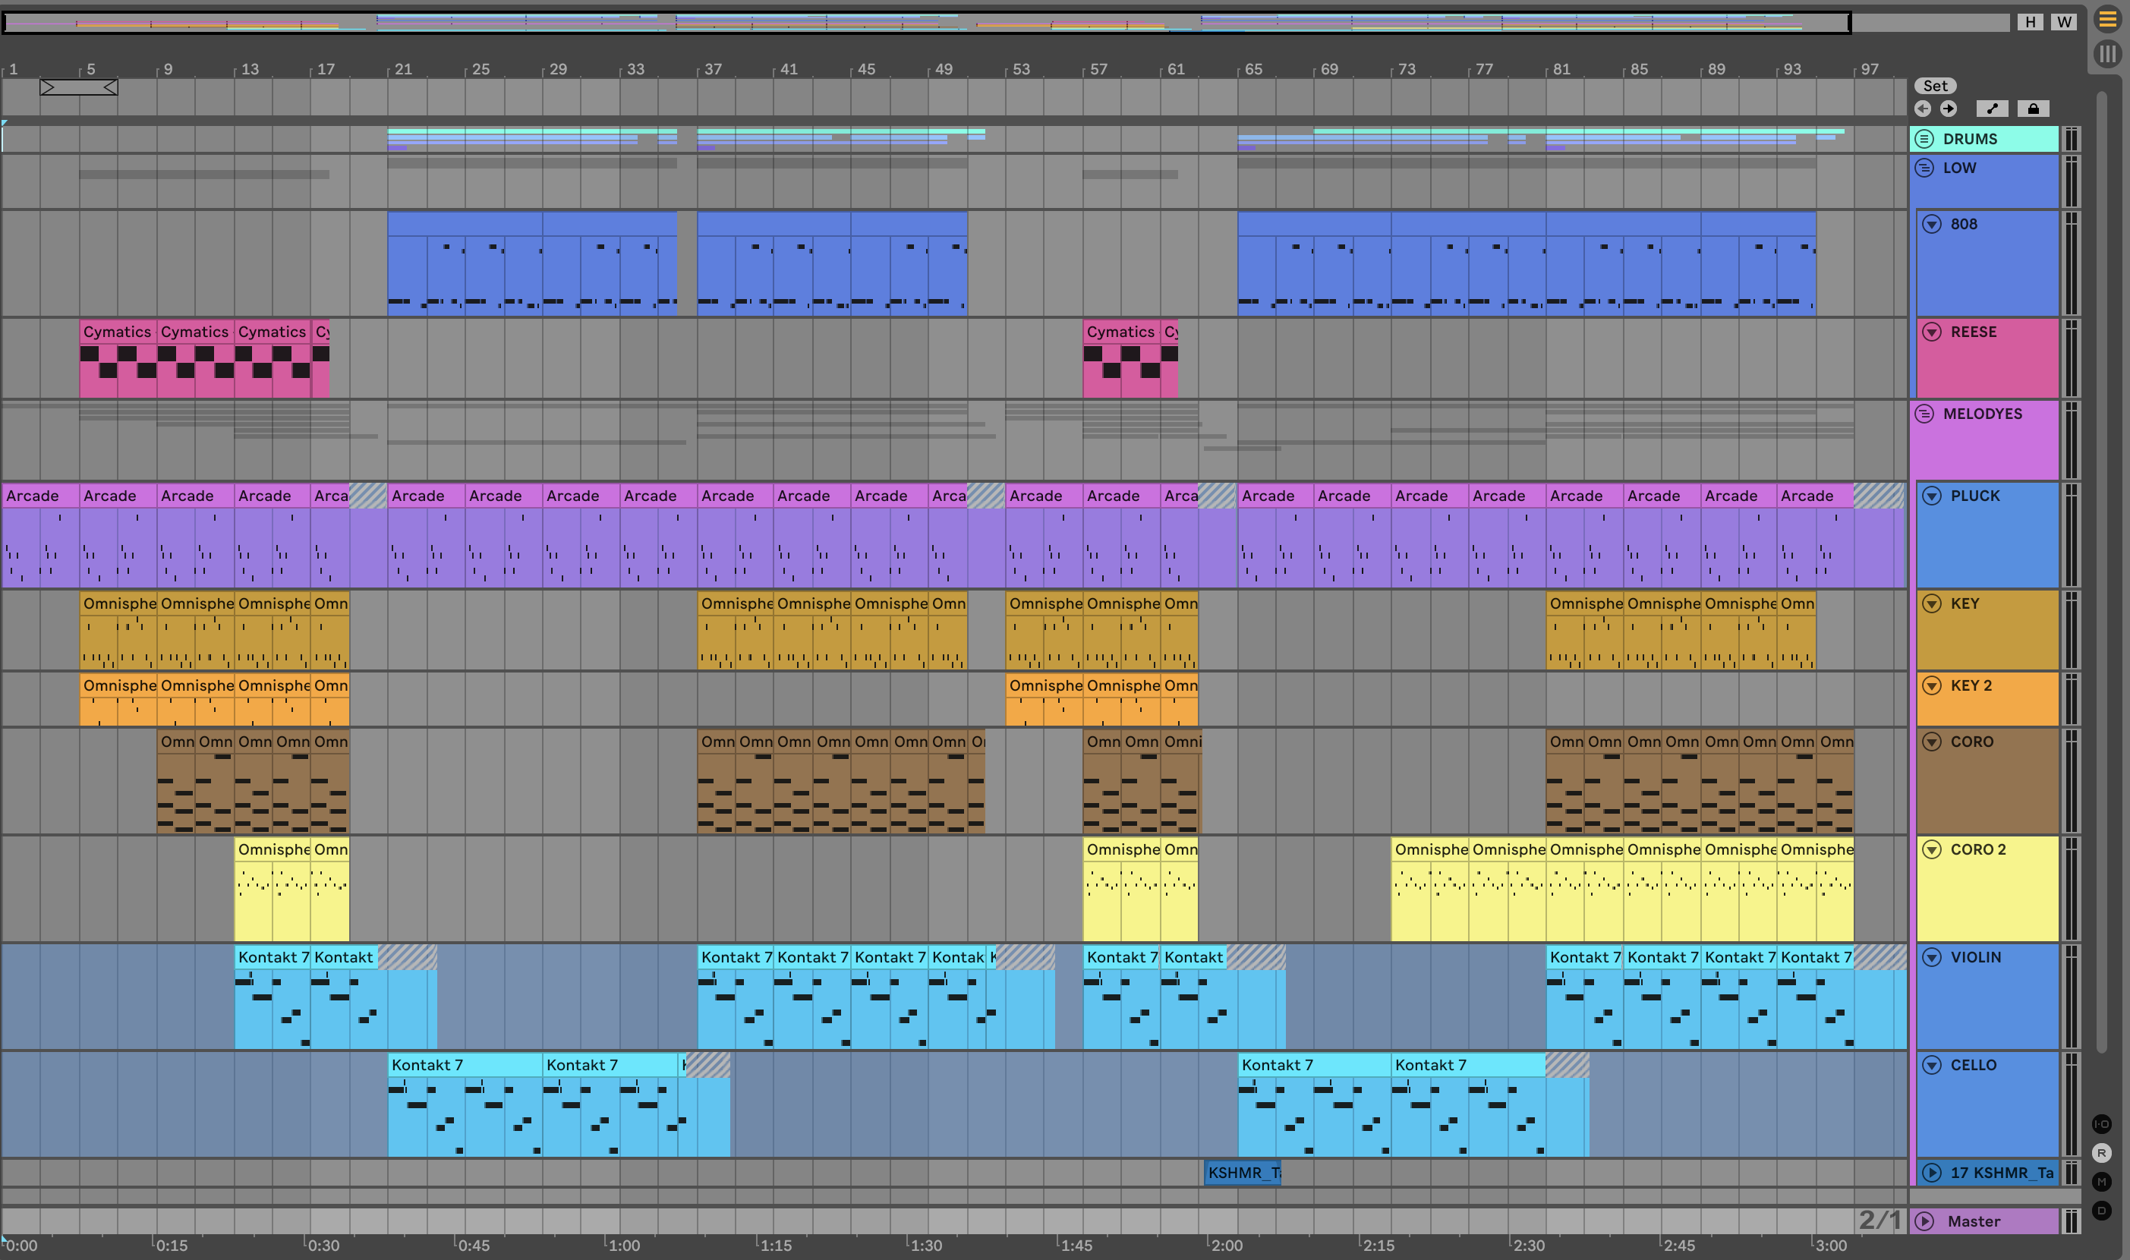The height and width of the screenshot is (1260, 2130).
Task: Toggle Automation Mode button
Action: tap(1992, 109)
